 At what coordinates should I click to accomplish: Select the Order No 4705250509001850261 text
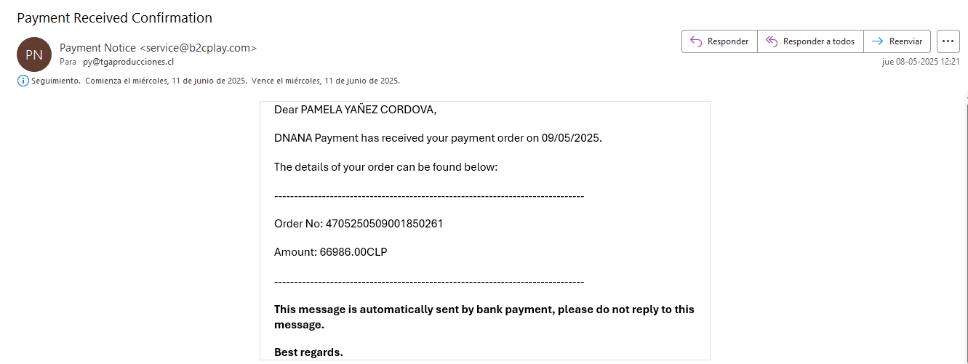[x=359, y=224]
